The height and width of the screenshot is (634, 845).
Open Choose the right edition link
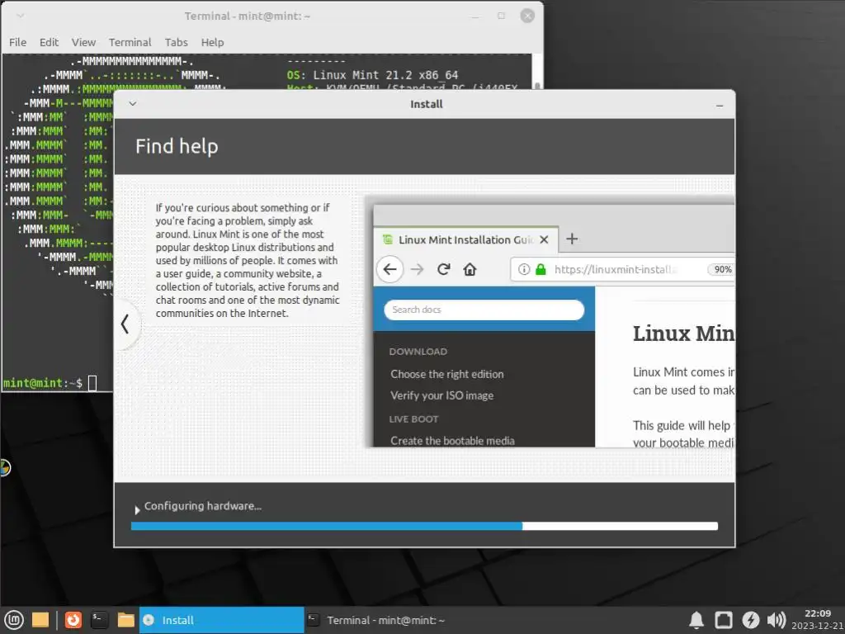(x=447, y=374)
